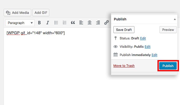Click Save Draft
Screen dimensions: 180x105
pyautogui.click(x=124, y=30)
